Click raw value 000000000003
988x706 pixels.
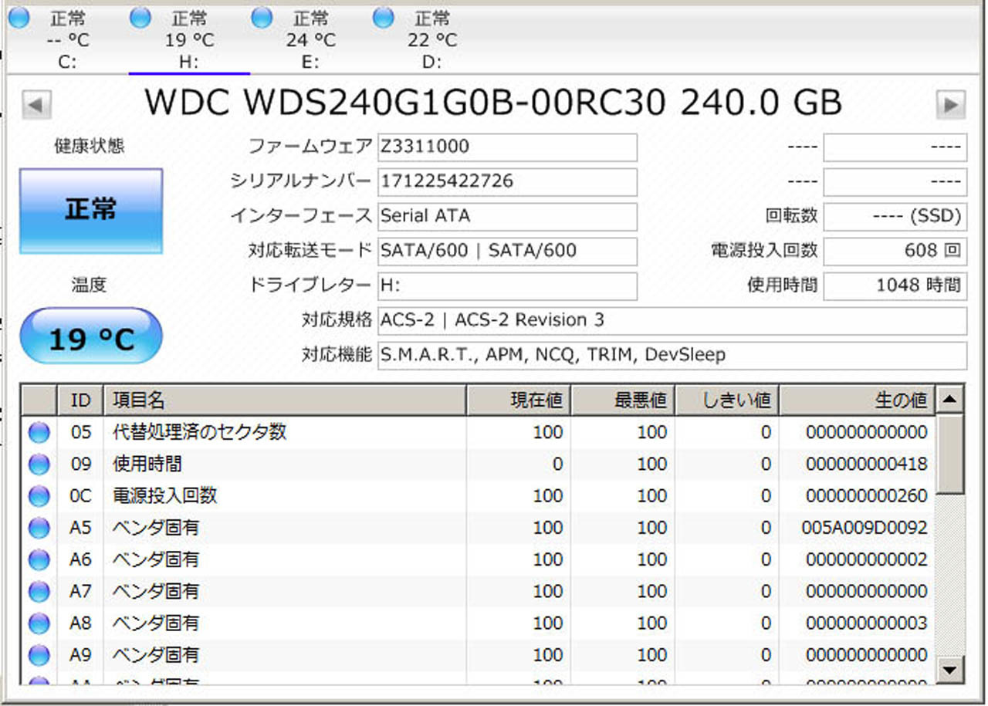pos(867,623)
